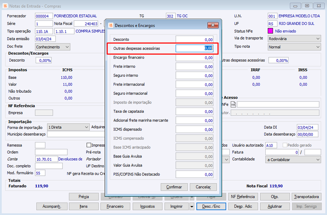Open the Forma de importação dropdown
The height and width of the screenshot is (215, 327).
[68, 127]
